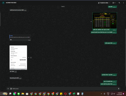
Task: Open contact avatar for +62 896-9142-8233
Action: pyautogui.click(x=3, y=3)
